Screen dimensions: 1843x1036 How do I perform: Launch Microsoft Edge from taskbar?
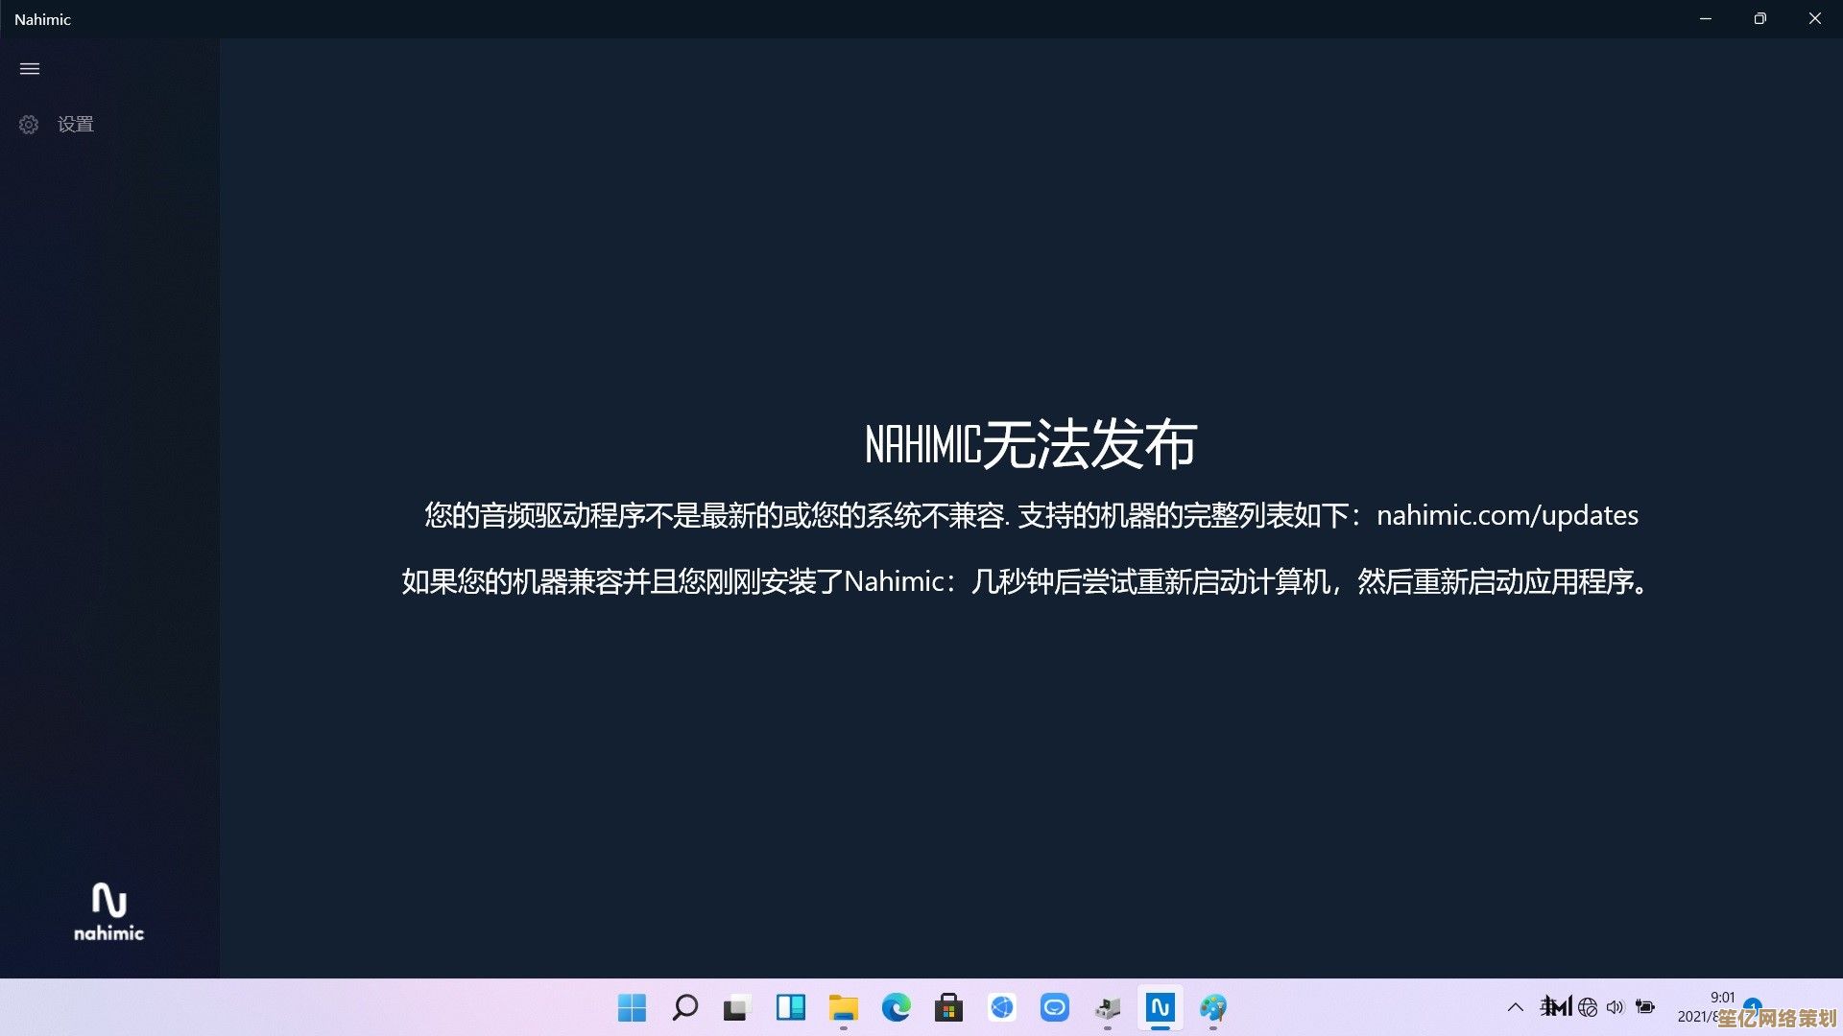click(896, 1008)
